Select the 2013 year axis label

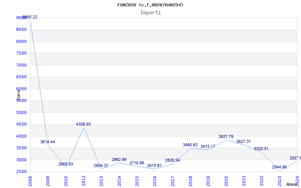(101, 181)
